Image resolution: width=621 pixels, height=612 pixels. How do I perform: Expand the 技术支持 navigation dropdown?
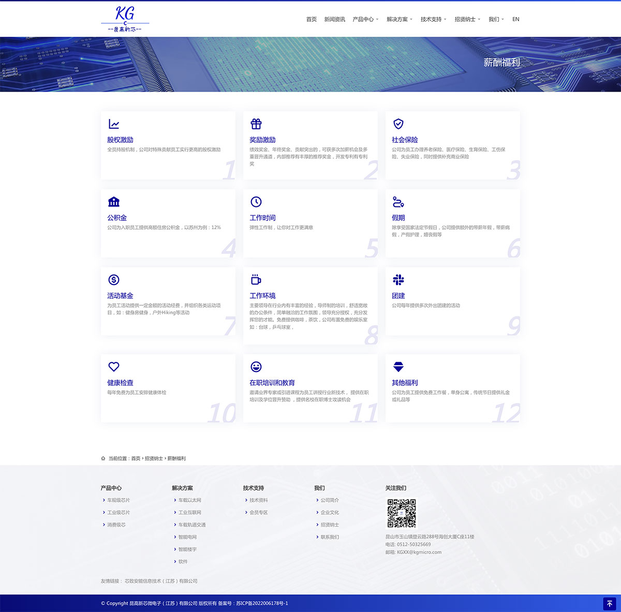[433, 19]
